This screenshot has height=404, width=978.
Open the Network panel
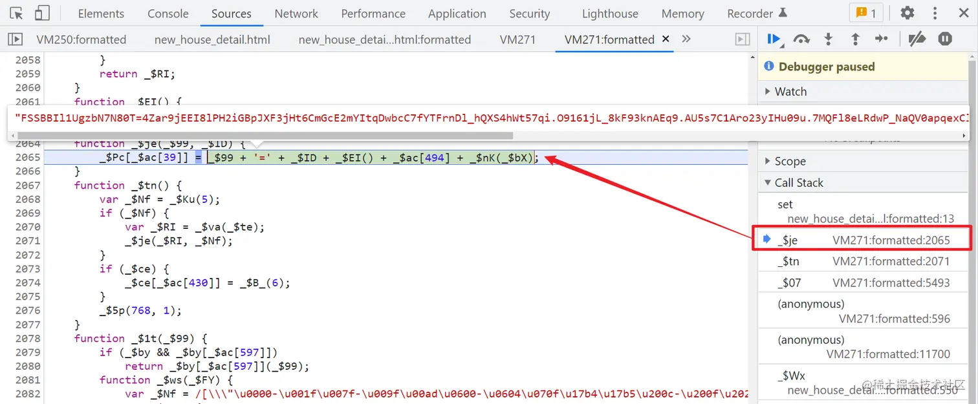coord(296,14)
